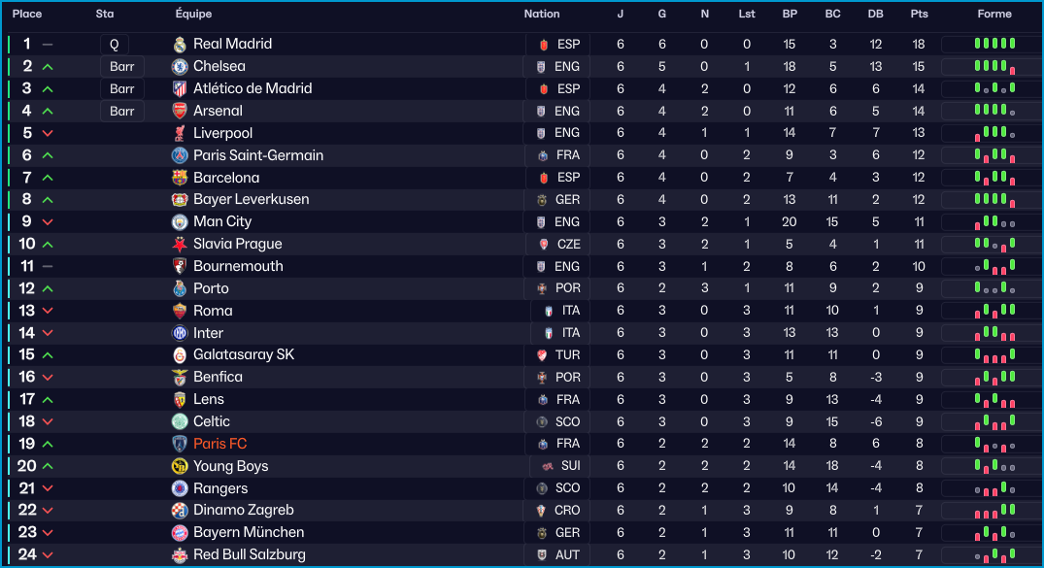Screen dimensions: 1044x568
Task: Click the Italian flag in Roma's row
Action: pyautogui.click(x=550, y=312)
